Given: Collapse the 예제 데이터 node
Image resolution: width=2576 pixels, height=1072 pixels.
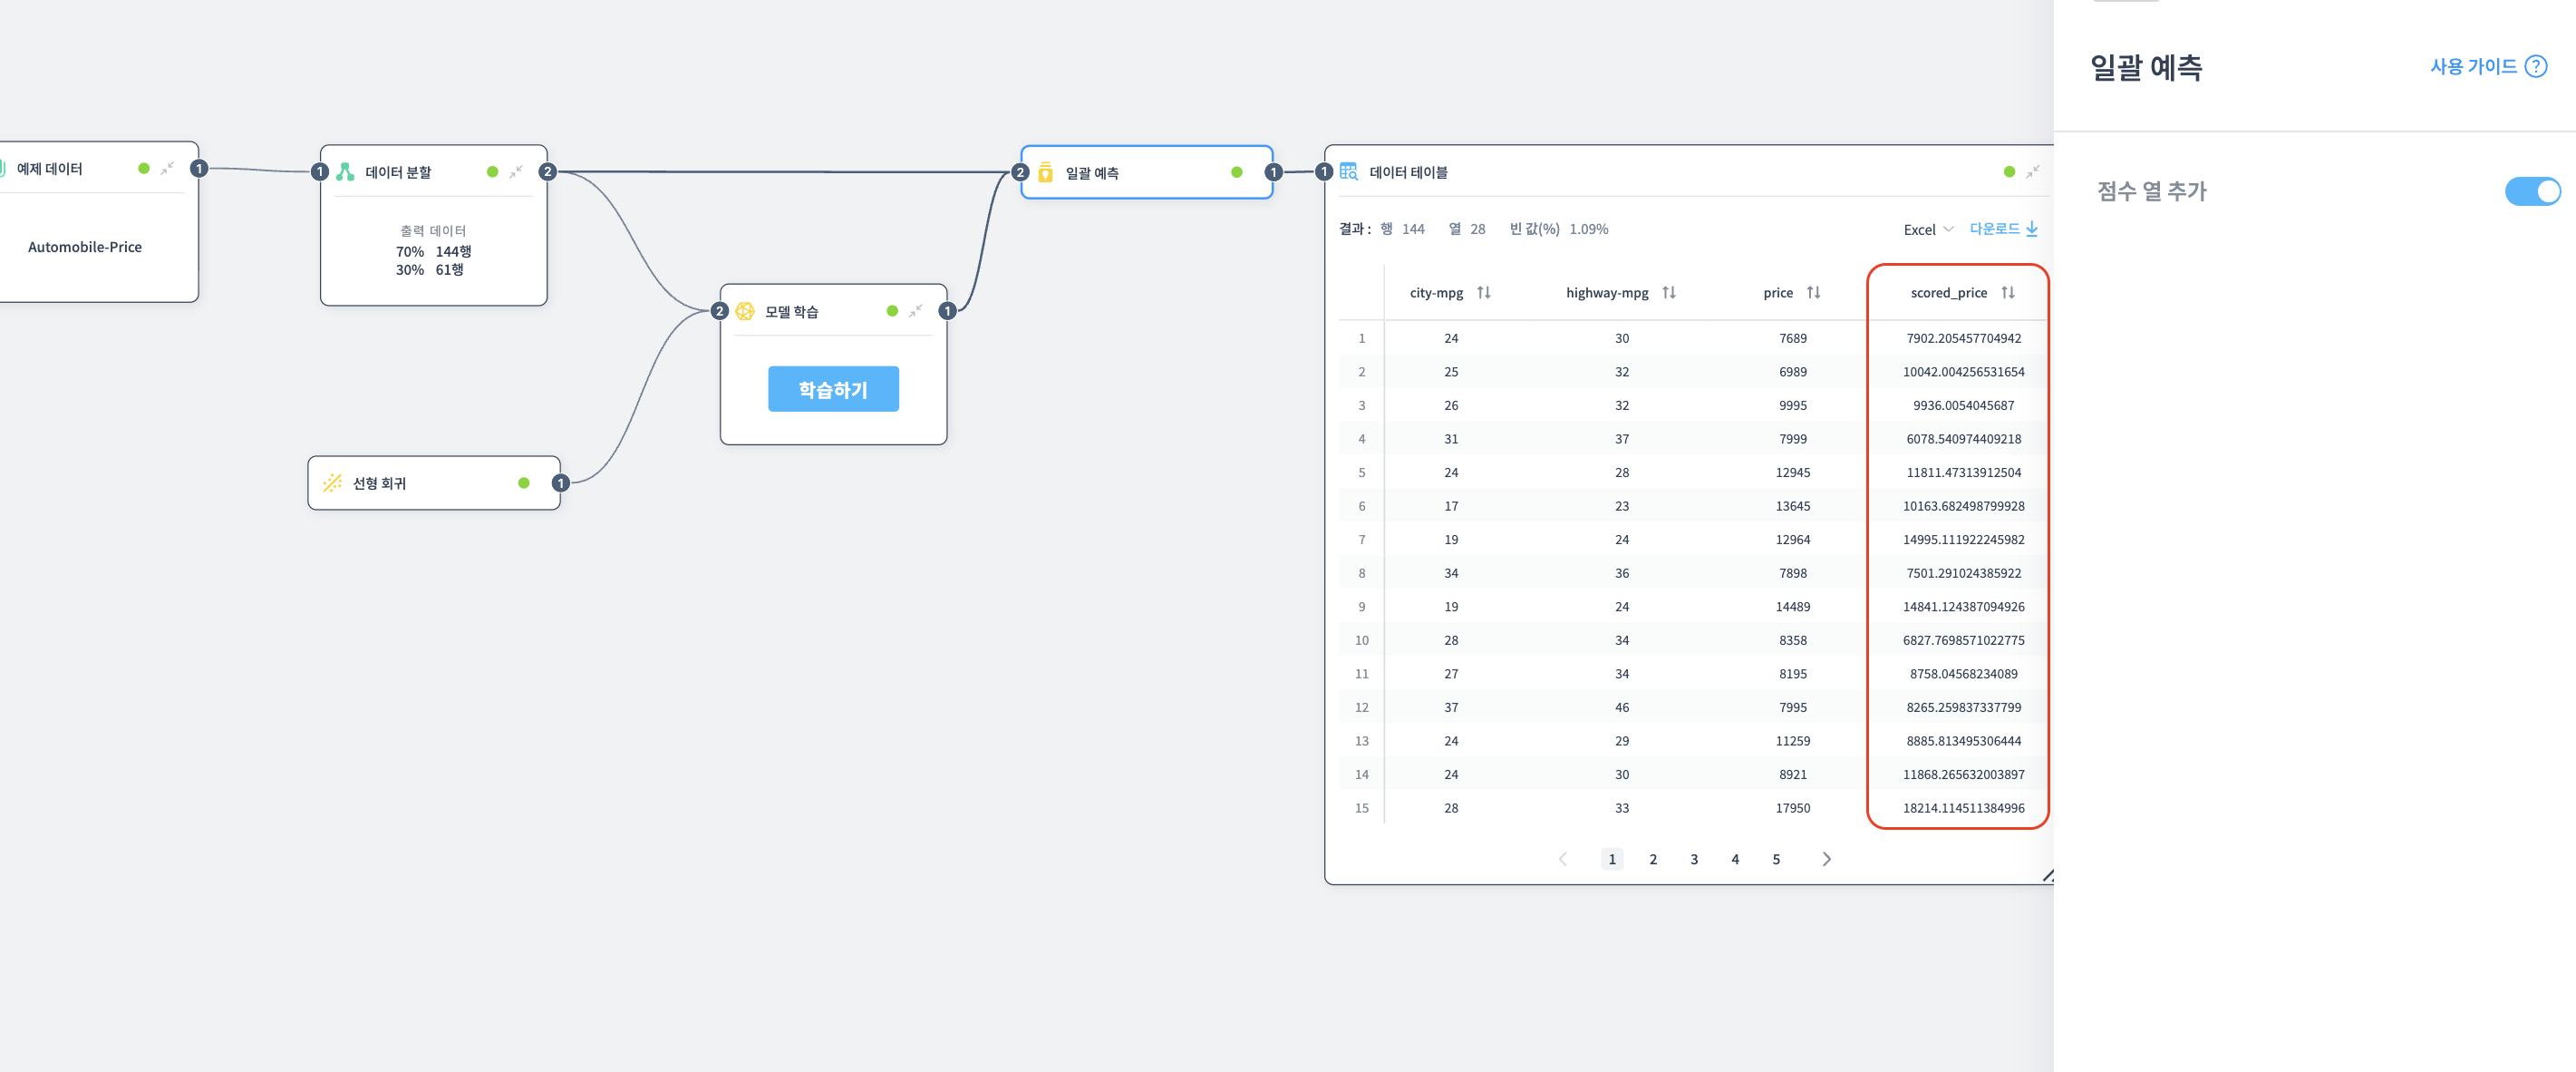Looking at the screenshot, I should pos(167,168).
